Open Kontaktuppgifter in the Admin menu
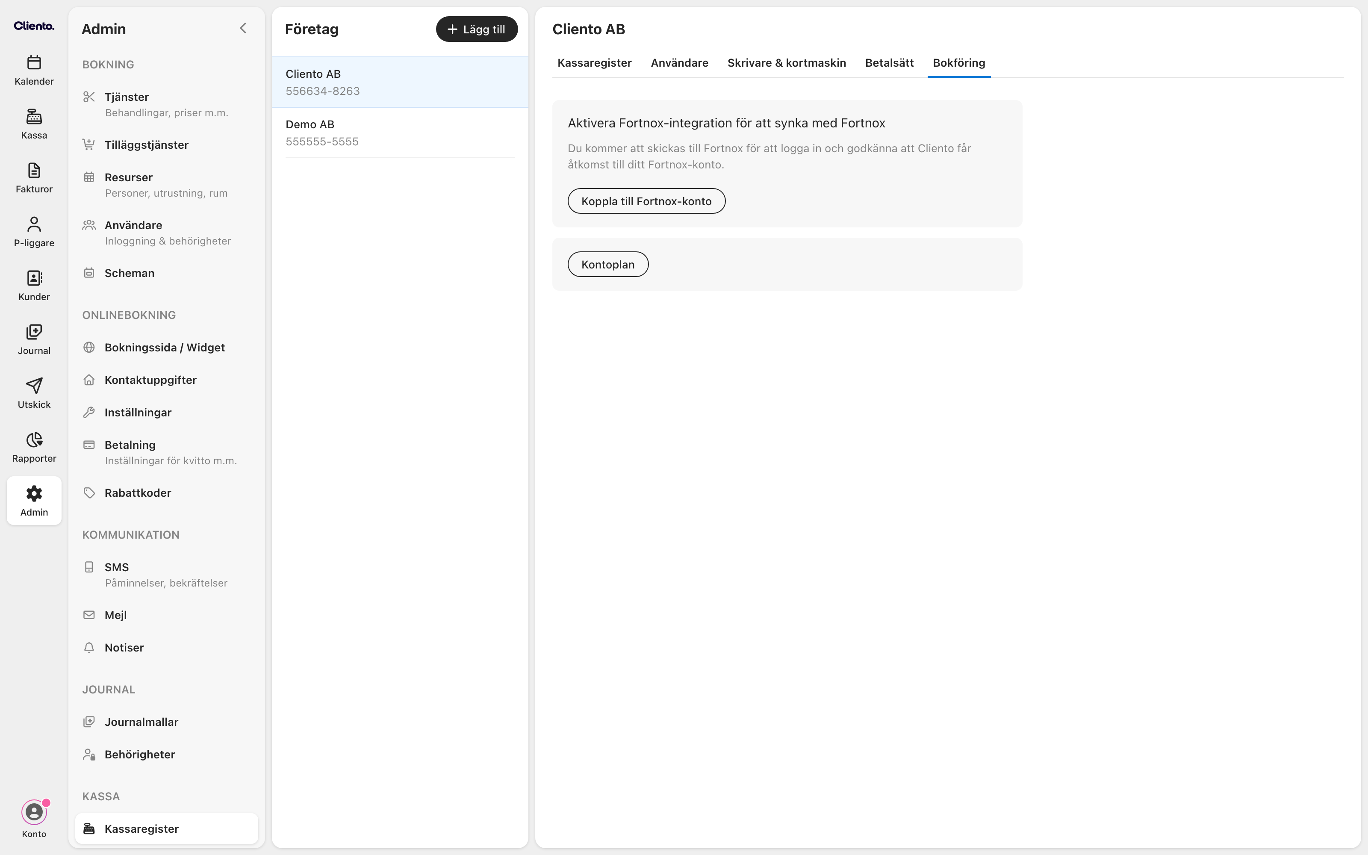Viewport: 1368px width, 855px height. [166, 380]
